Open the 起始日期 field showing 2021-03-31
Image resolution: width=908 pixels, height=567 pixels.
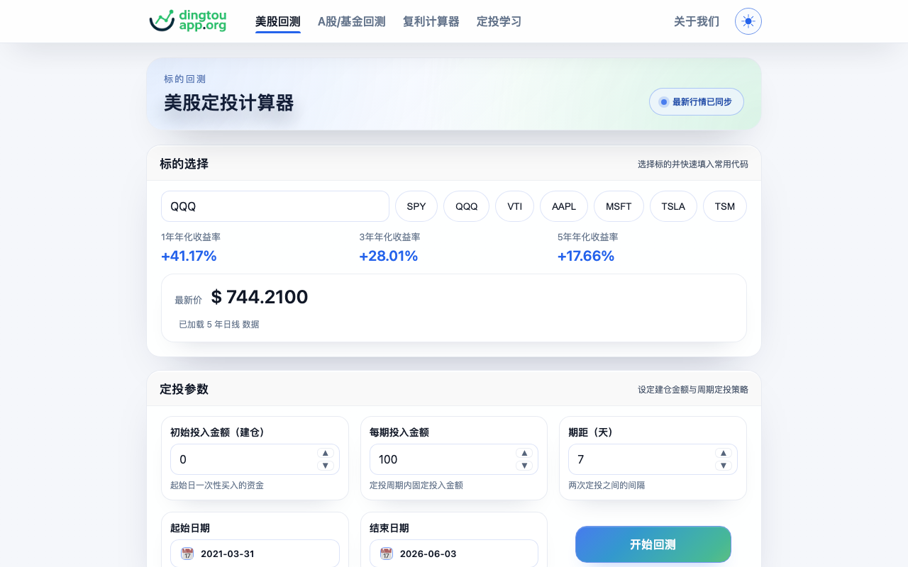click(x=255, y=554)
